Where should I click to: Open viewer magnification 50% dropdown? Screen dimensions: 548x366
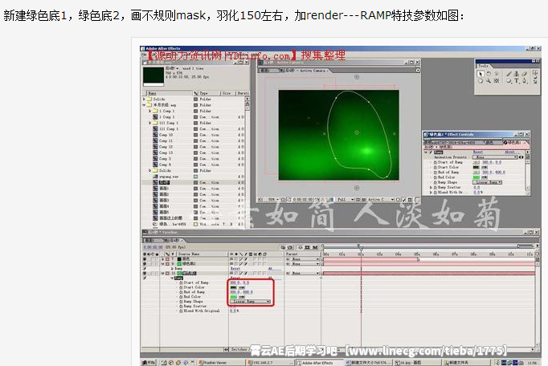[x=273, y=199]
